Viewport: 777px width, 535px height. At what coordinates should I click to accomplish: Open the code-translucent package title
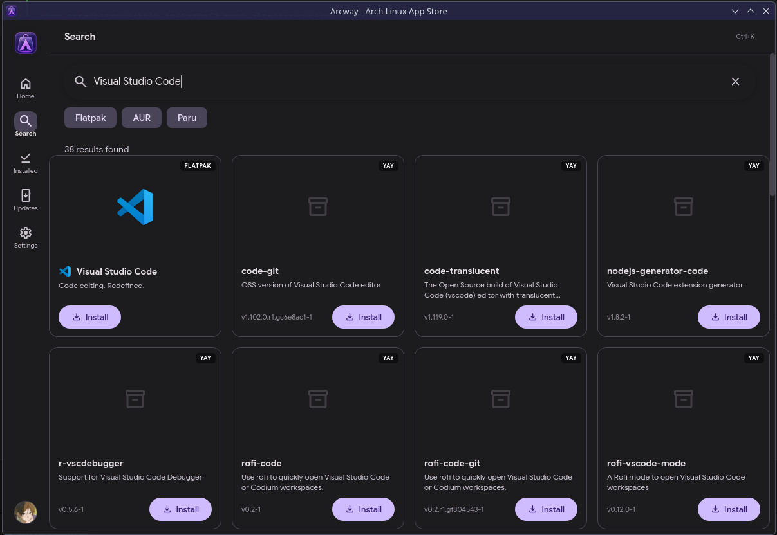[462, 271]
